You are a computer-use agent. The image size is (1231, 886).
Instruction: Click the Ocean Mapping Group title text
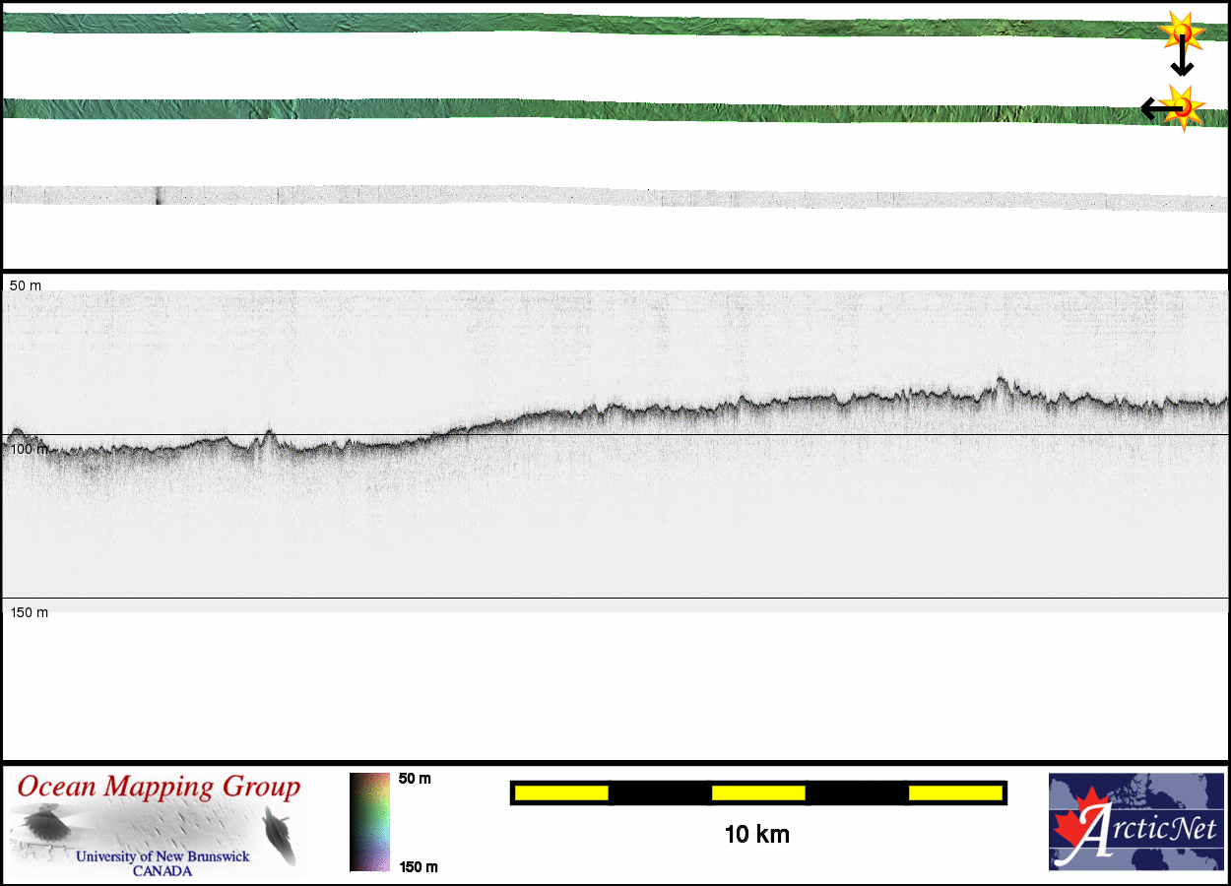click(x=159, y=787)
